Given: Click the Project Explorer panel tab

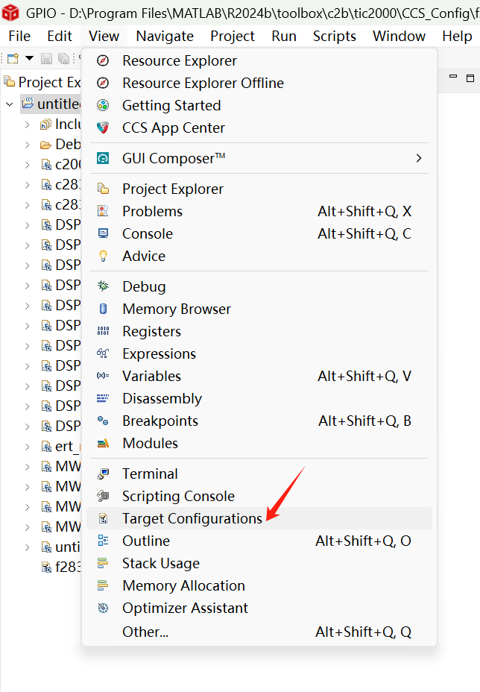Looking at the screenshot, I should point(42,82).
